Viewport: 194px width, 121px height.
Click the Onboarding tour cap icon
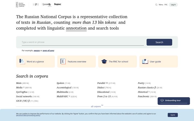(162, 100)
